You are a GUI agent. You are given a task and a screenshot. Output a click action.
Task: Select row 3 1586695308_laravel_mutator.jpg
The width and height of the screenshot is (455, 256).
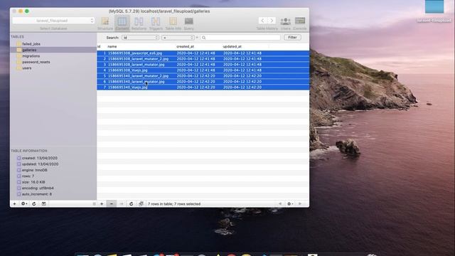[x=203, y=65]
